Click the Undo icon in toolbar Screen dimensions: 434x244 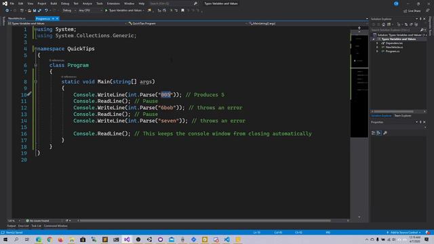tap(46, 11)
